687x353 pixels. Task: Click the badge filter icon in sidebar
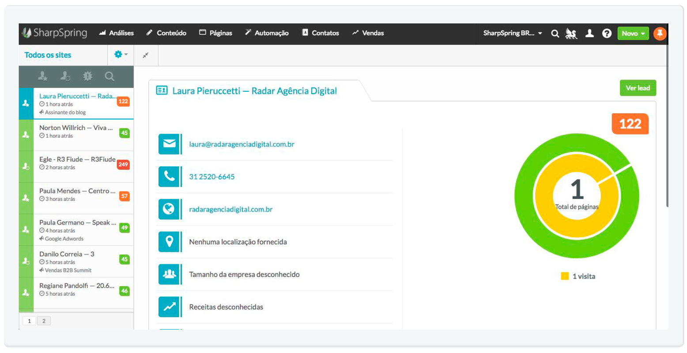coord(88,76)
